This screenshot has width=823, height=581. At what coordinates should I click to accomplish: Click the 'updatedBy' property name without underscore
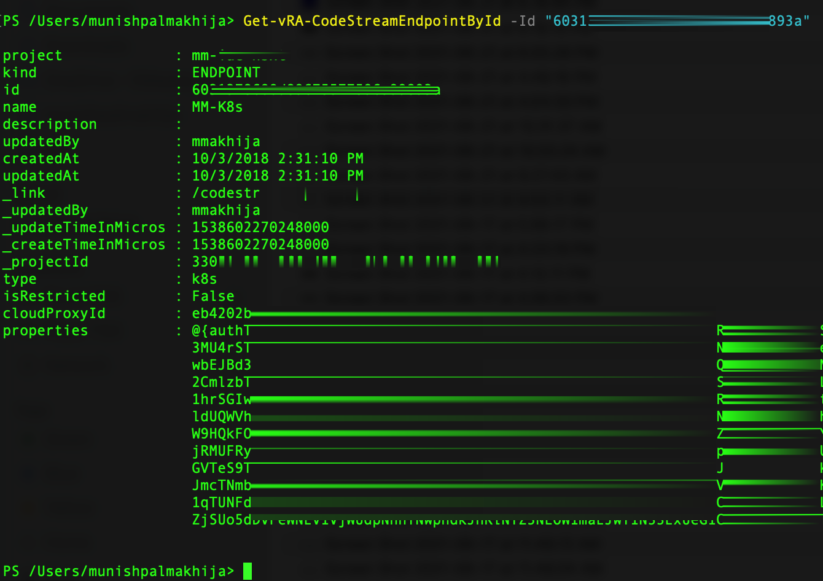coord(41,142)
